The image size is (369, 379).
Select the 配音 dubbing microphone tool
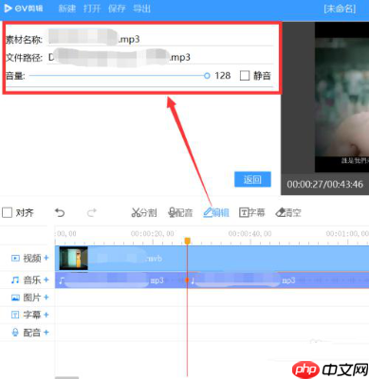click(180, 212)
